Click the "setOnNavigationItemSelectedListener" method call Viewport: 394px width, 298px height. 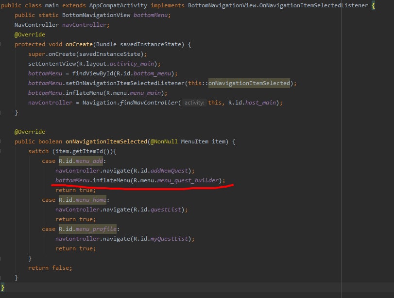pyautogui.click(x=125, y=83)
